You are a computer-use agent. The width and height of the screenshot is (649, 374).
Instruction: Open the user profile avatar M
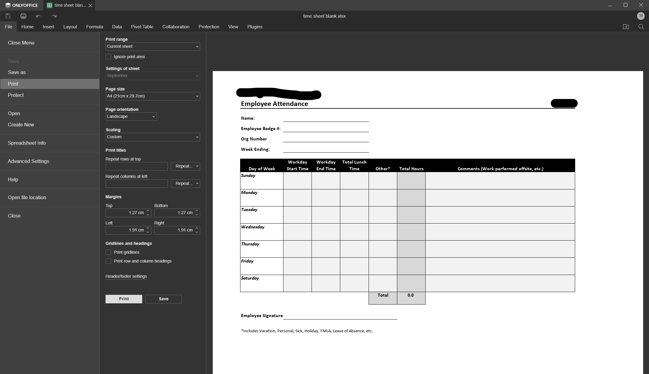tap(641, 16)
